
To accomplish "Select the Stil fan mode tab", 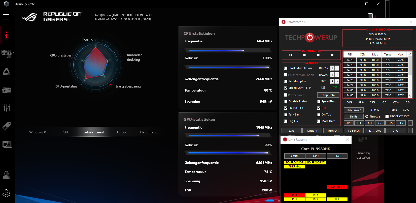I will tap(66, 132).
